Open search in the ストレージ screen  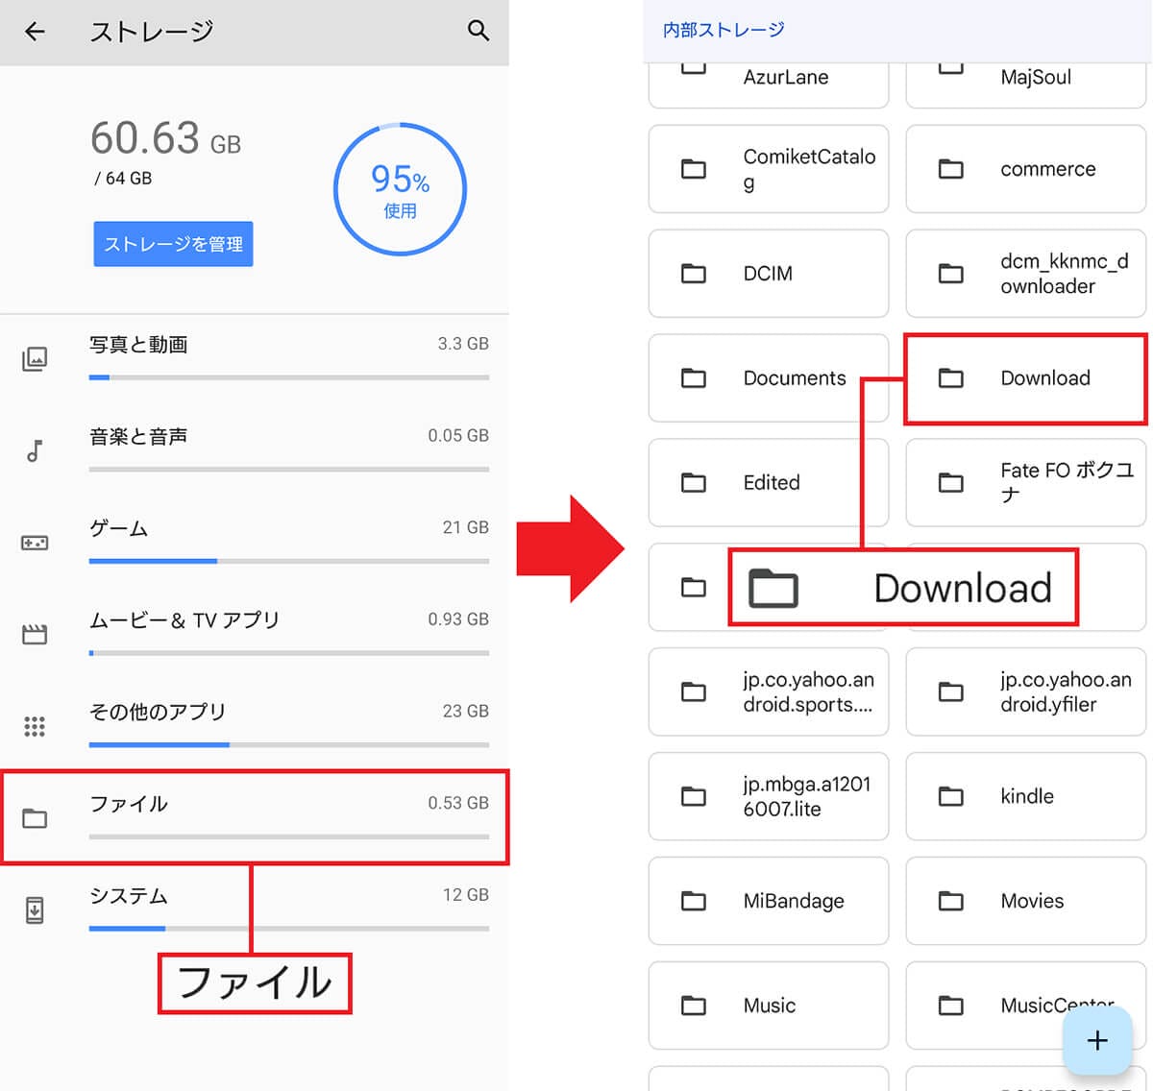478,31
